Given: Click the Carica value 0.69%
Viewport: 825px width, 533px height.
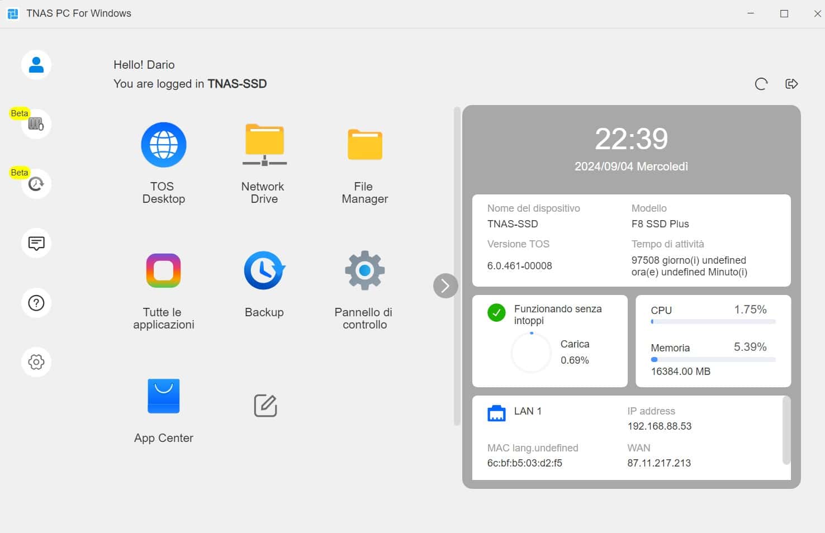Looking at the screenshot, I should [575, 360].
